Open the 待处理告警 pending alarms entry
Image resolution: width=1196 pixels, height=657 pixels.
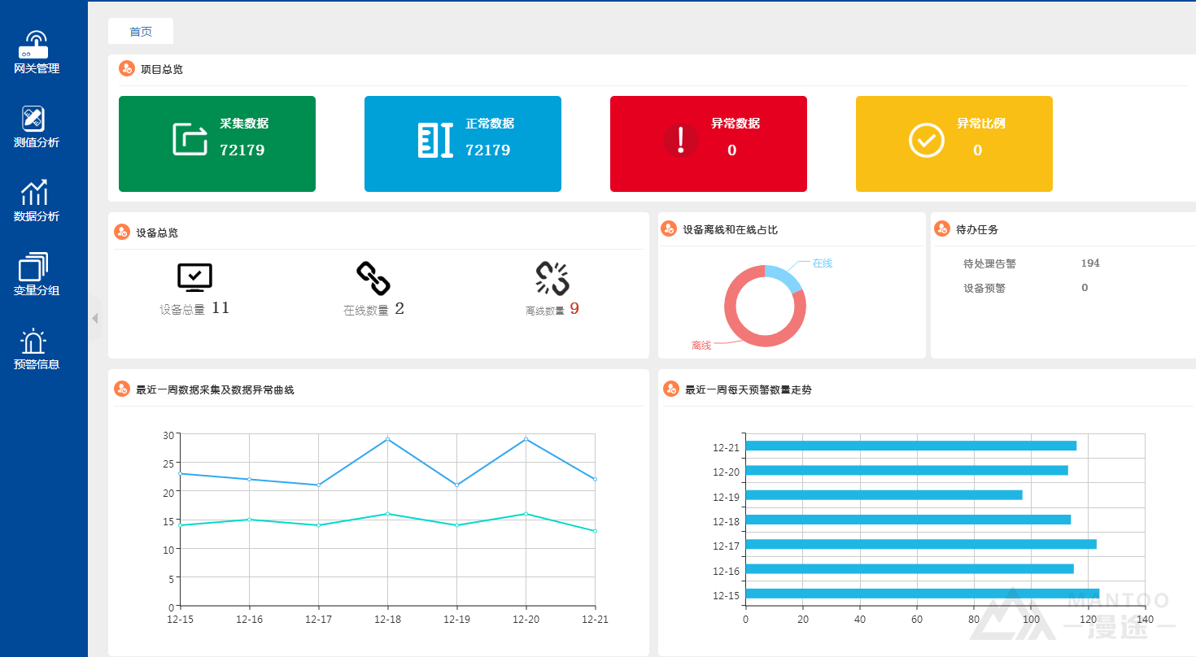(x=989, y=263)
